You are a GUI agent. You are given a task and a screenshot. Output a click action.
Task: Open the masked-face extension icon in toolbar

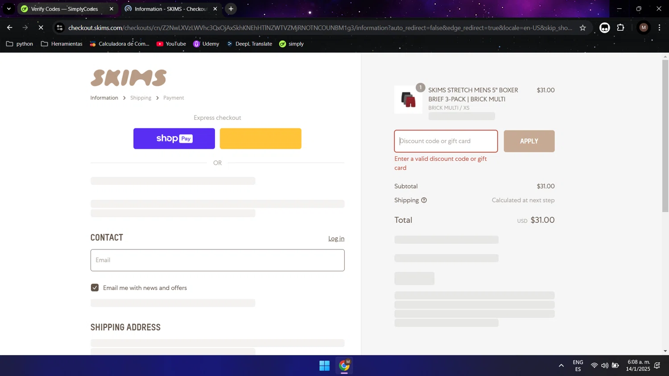pos(604,28)
